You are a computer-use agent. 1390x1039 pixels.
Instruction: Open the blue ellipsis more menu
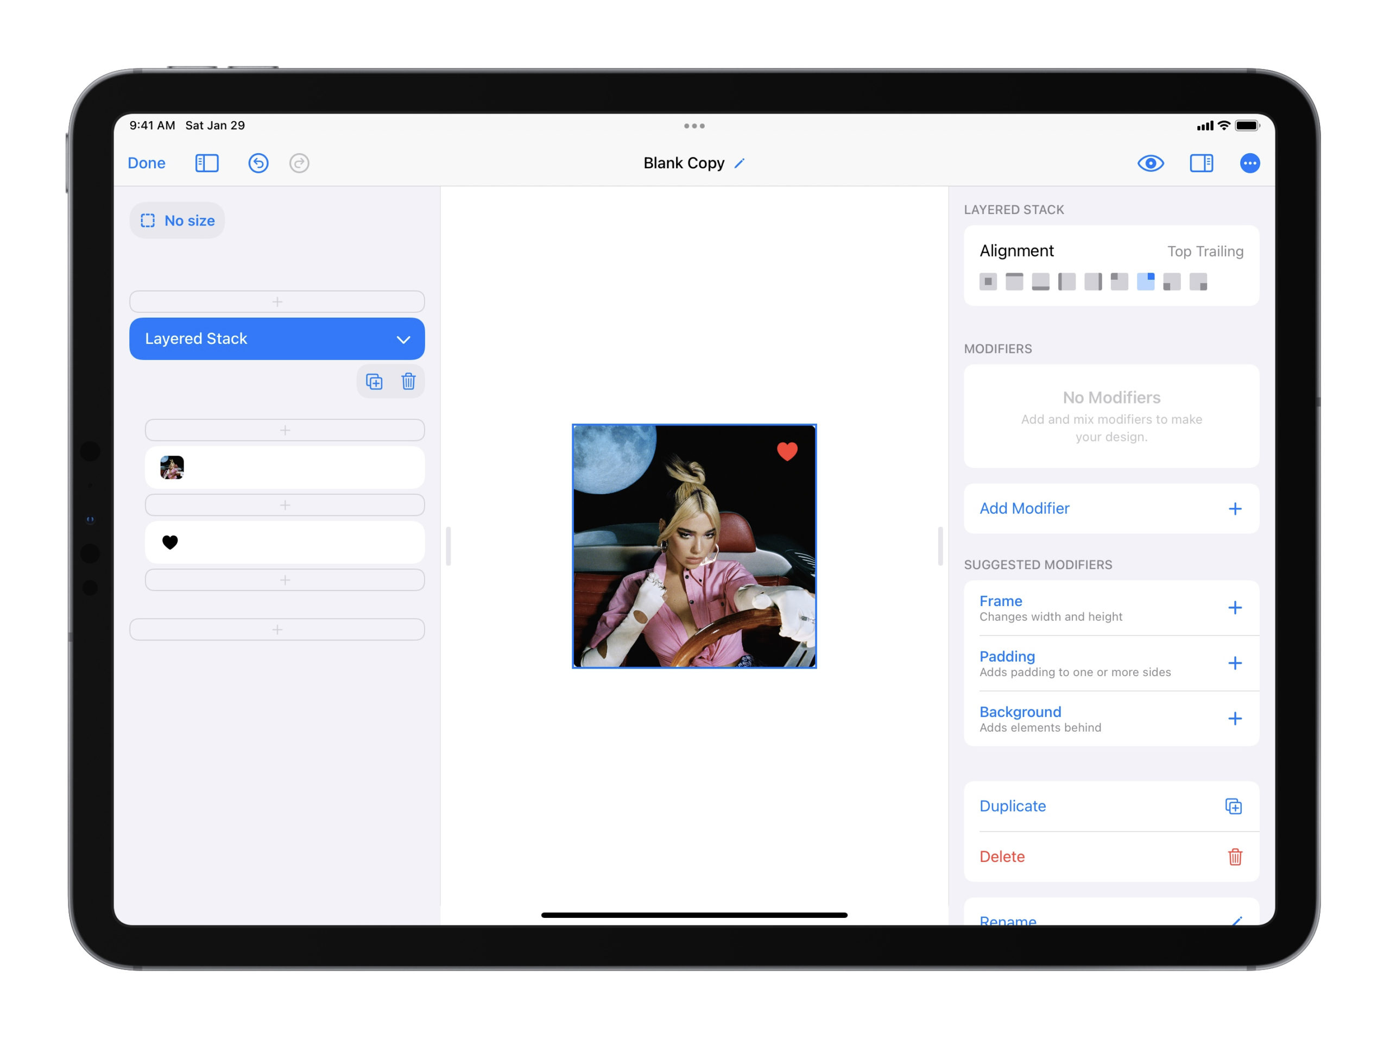click(1249, 163)
